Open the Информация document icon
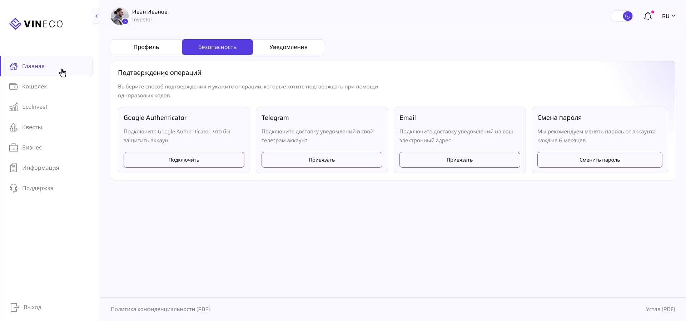Image resolution: width=686 pixels, height=321 pixels. (14, 168)
